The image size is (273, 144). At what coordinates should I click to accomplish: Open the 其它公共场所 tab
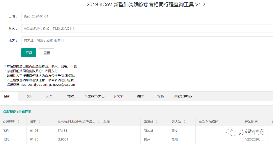pyautogui.click(x=184, y=96)
